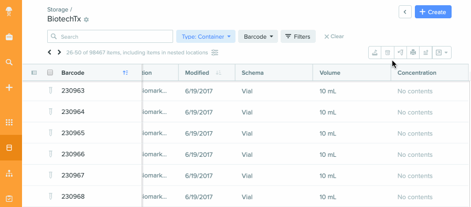Click vial icon for barcode 230968
This screenshot has height=207, width=471.
(50, 196)
